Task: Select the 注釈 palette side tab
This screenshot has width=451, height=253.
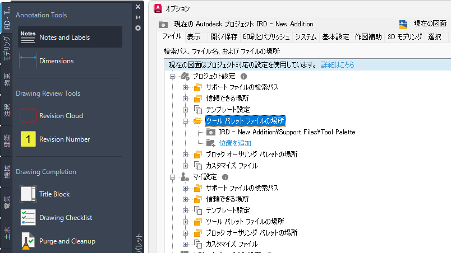Action: pos(7,110)
